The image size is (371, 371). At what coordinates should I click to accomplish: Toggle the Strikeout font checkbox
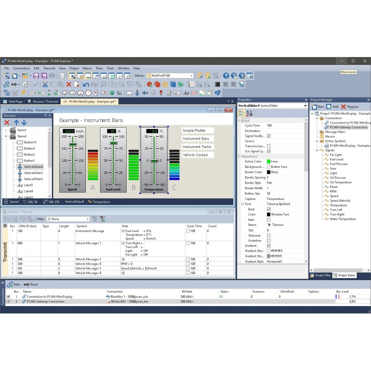pyautogui.click(x=269, y=236)
